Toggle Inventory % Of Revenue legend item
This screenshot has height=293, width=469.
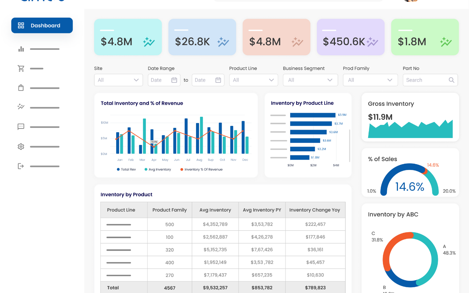click(x=201, y=169)
